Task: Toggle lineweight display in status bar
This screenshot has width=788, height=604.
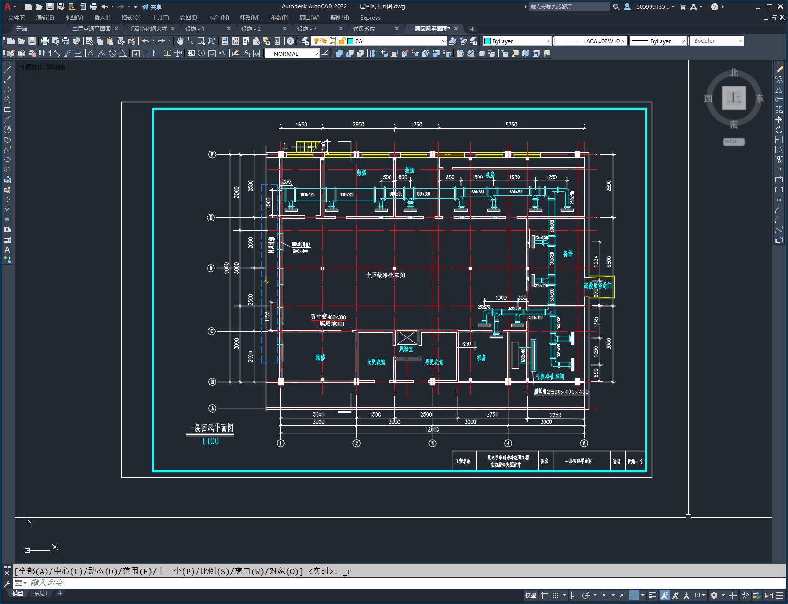Action: pyautogui.click(x=652, y=595)
